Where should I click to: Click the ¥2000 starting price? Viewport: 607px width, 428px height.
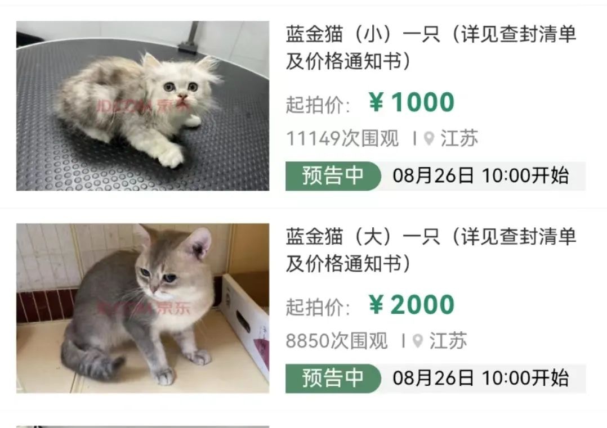pos(411,305)
